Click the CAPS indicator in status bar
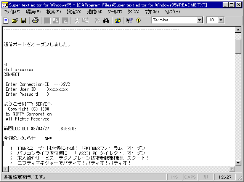Image resolution: width=244 pixels, height=182 pixels. click(190, 177)
